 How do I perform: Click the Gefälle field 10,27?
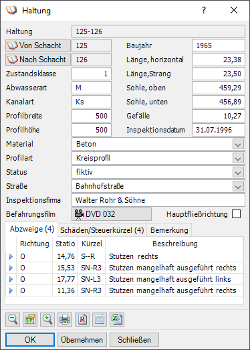tap(219, 116)
